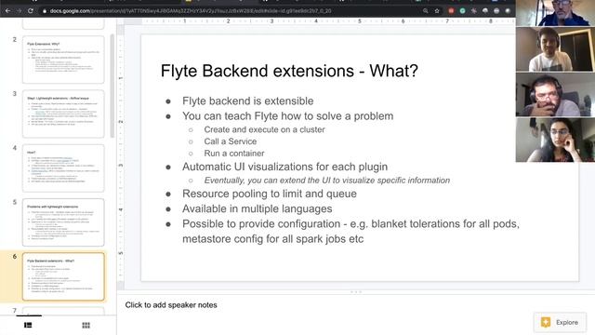This screenshot has height=335, width=595.
Task: Click the magnifier zoom icon in address bar
Action: click(426, 11)
